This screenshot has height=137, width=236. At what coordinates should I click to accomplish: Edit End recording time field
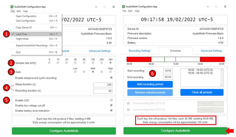click(168, 77)
